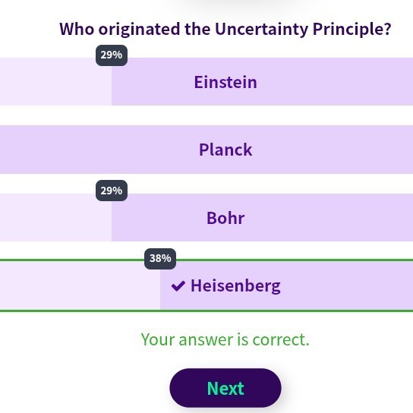Select the Bohr answer option
This screenshot has width=413, height=413.
pyautogui.click(x=206, y=218)
